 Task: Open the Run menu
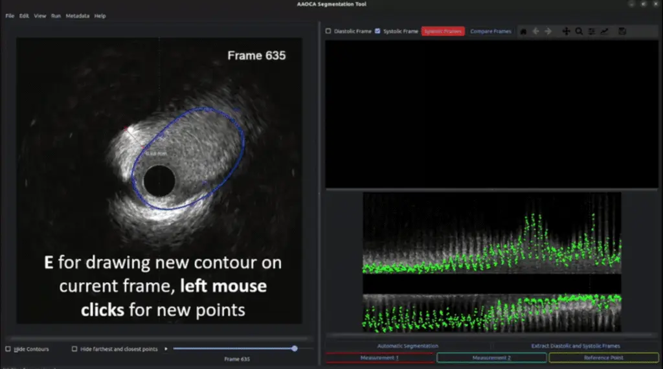point(56,16)
